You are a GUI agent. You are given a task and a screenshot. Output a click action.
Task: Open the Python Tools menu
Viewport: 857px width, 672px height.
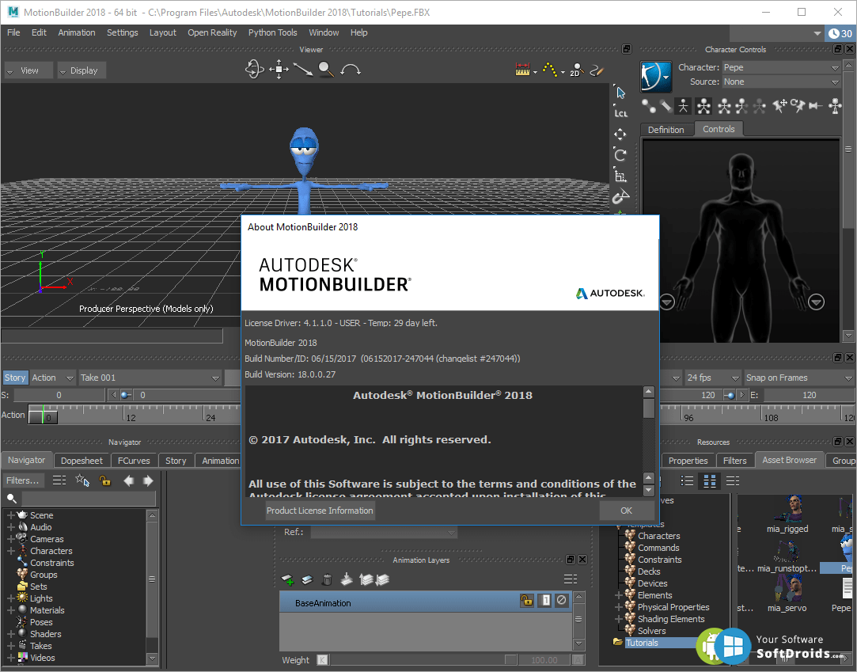tap(272, 32)
